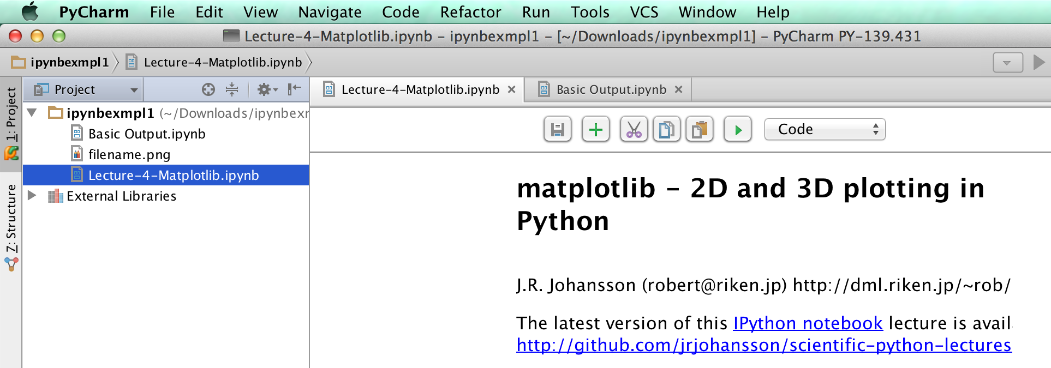Save the notebook with the floppy disk icon
The height and width of the screenshot is (368, 1051).
557,130
